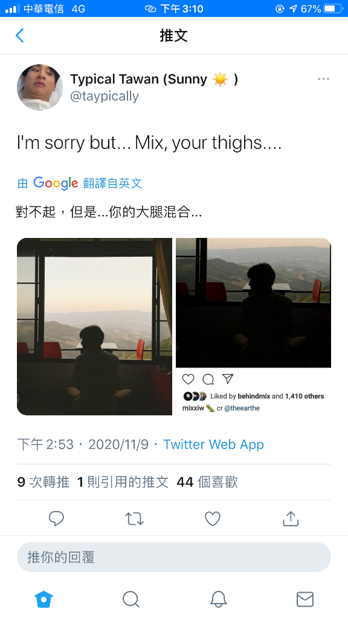Tap the Twitter Web App source link
348x620 pixels.
[213, 444]
